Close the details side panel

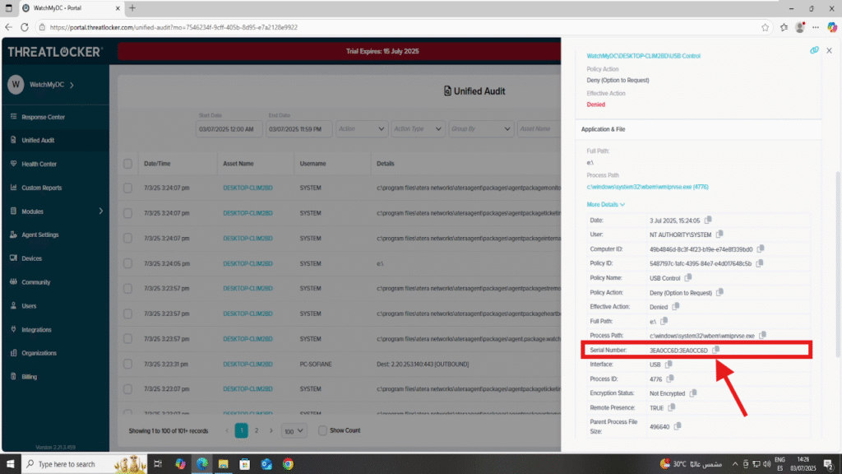(829, 50)
